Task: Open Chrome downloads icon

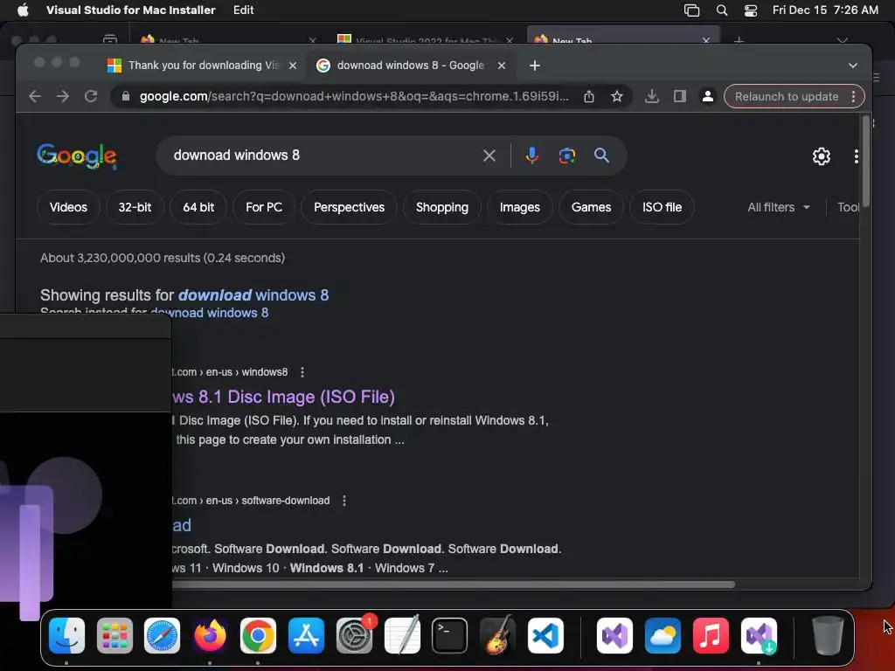Action: 652,96
